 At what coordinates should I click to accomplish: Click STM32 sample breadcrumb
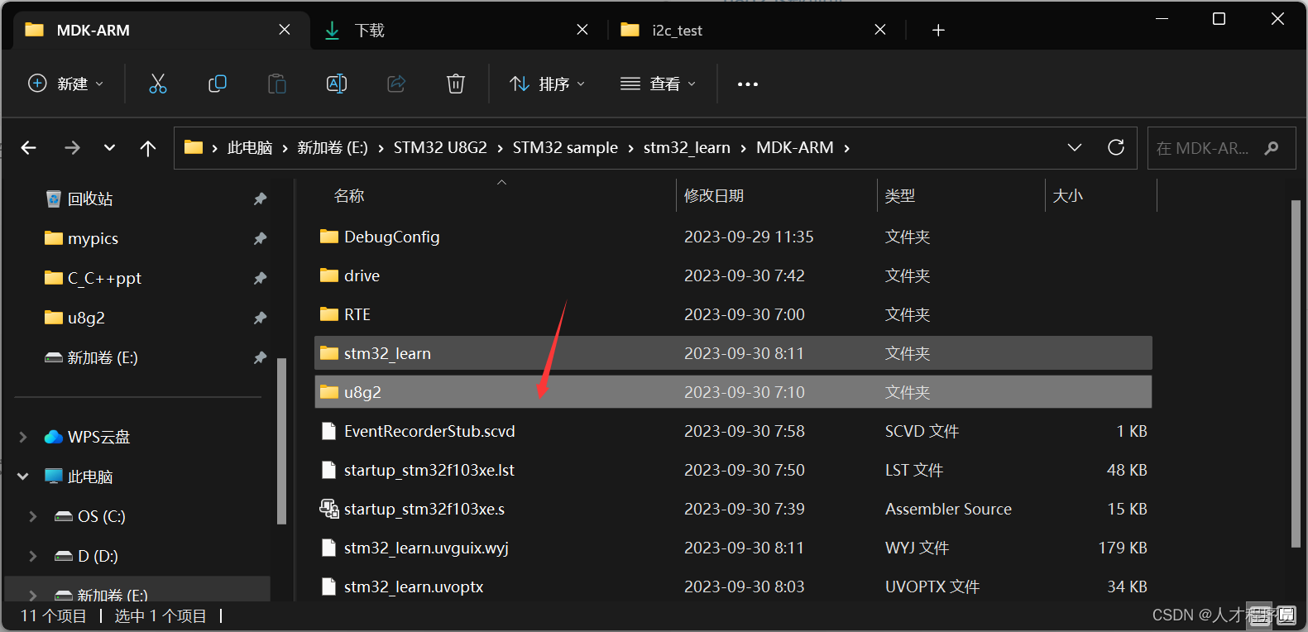565,147
